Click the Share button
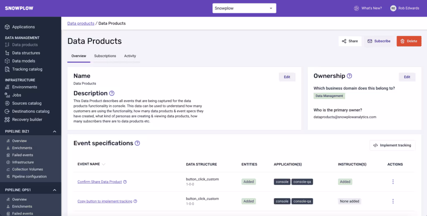427x216 pixels. pos(350,41)
